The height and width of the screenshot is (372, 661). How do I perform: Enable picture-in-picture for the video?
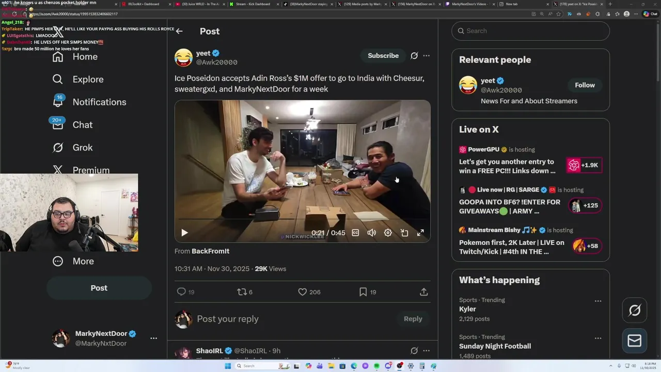[404, 233]
